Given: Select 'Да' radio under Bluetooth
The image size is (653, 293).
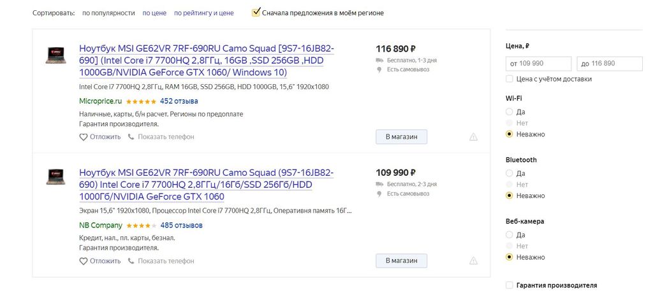Looking at the screenshot, I should [509, 173].
